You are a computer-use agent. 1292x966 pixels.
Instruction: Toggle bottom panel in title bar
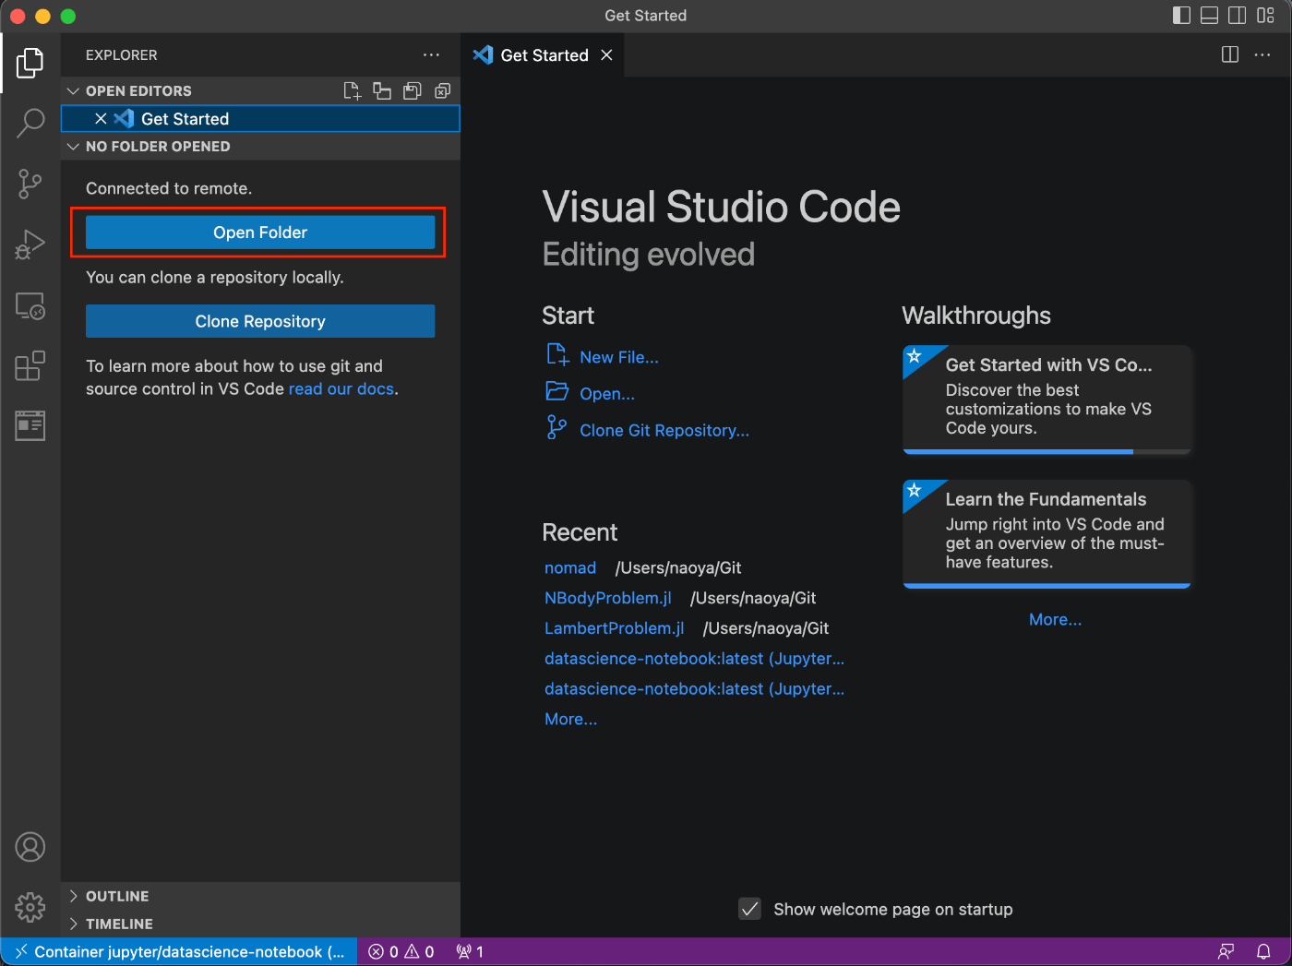(1209, 15)
